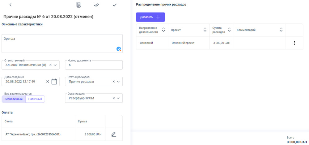Click the Добавить button

tap(150, 17)
